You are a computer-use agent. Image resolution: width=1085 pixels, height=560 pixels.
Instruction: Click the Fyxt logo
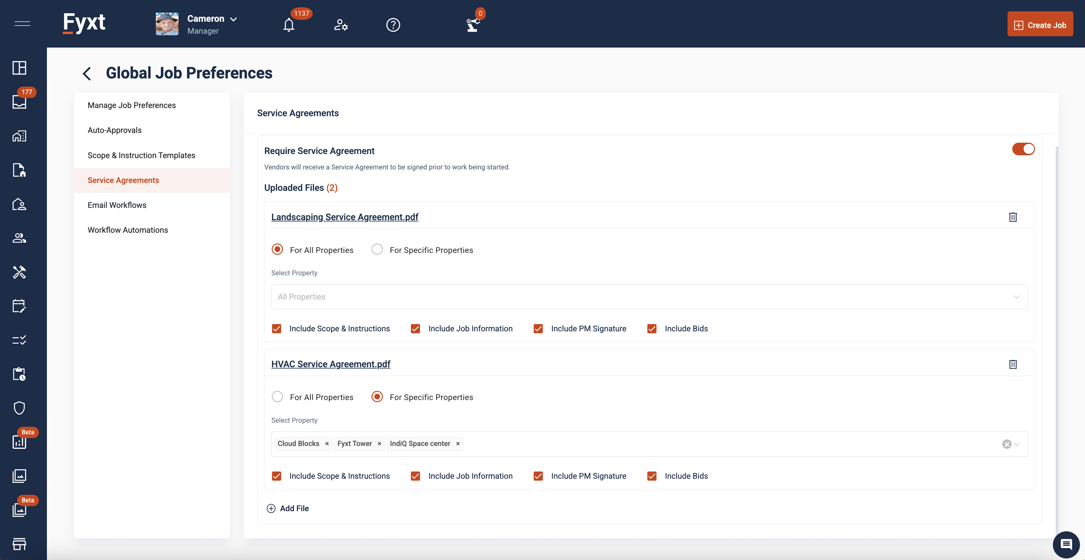tap(84, 23)
